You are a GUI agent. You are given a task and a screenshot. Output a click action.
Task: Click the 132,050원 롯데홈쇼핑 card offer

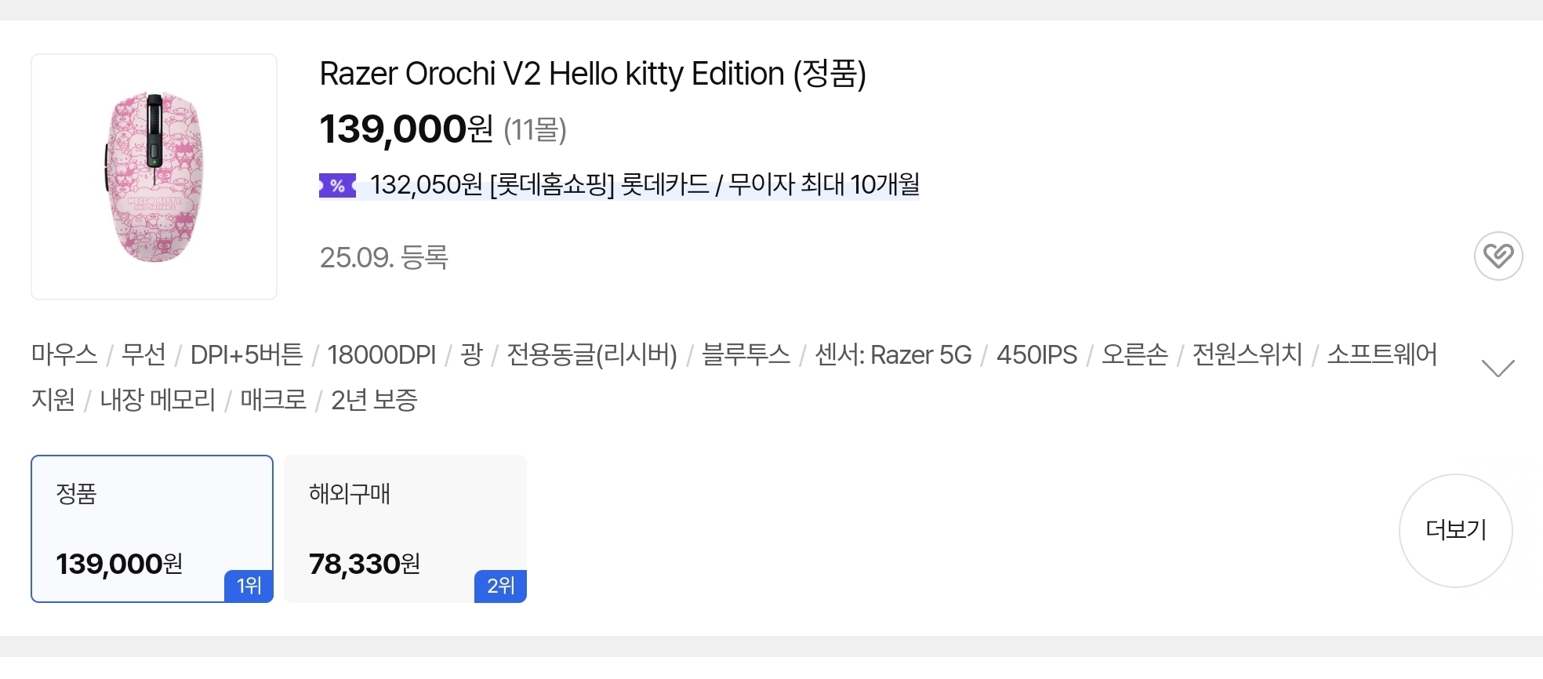tap(644, 185)
